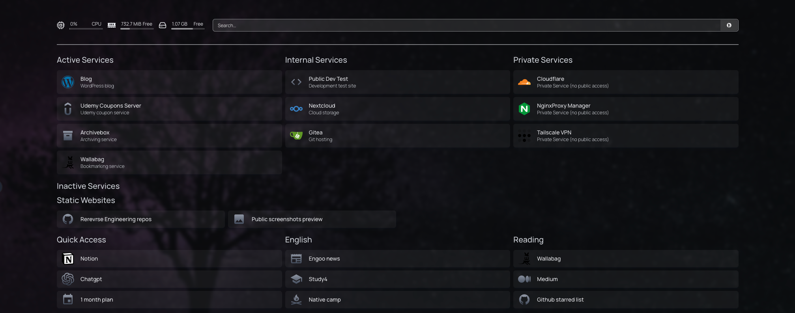Click the WordPress icon for Blog
Screen dimensions: 795x313
68,82
